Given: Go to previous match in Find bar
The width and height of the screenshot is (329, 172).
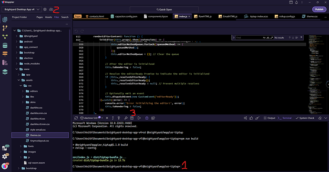Looking at the screenshot, I should [289, 38].
